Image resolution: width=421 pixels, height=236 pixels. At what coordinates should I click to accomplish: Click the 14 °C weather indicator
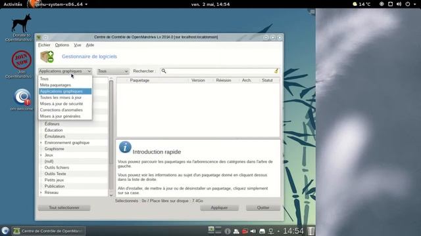(361, 4)
